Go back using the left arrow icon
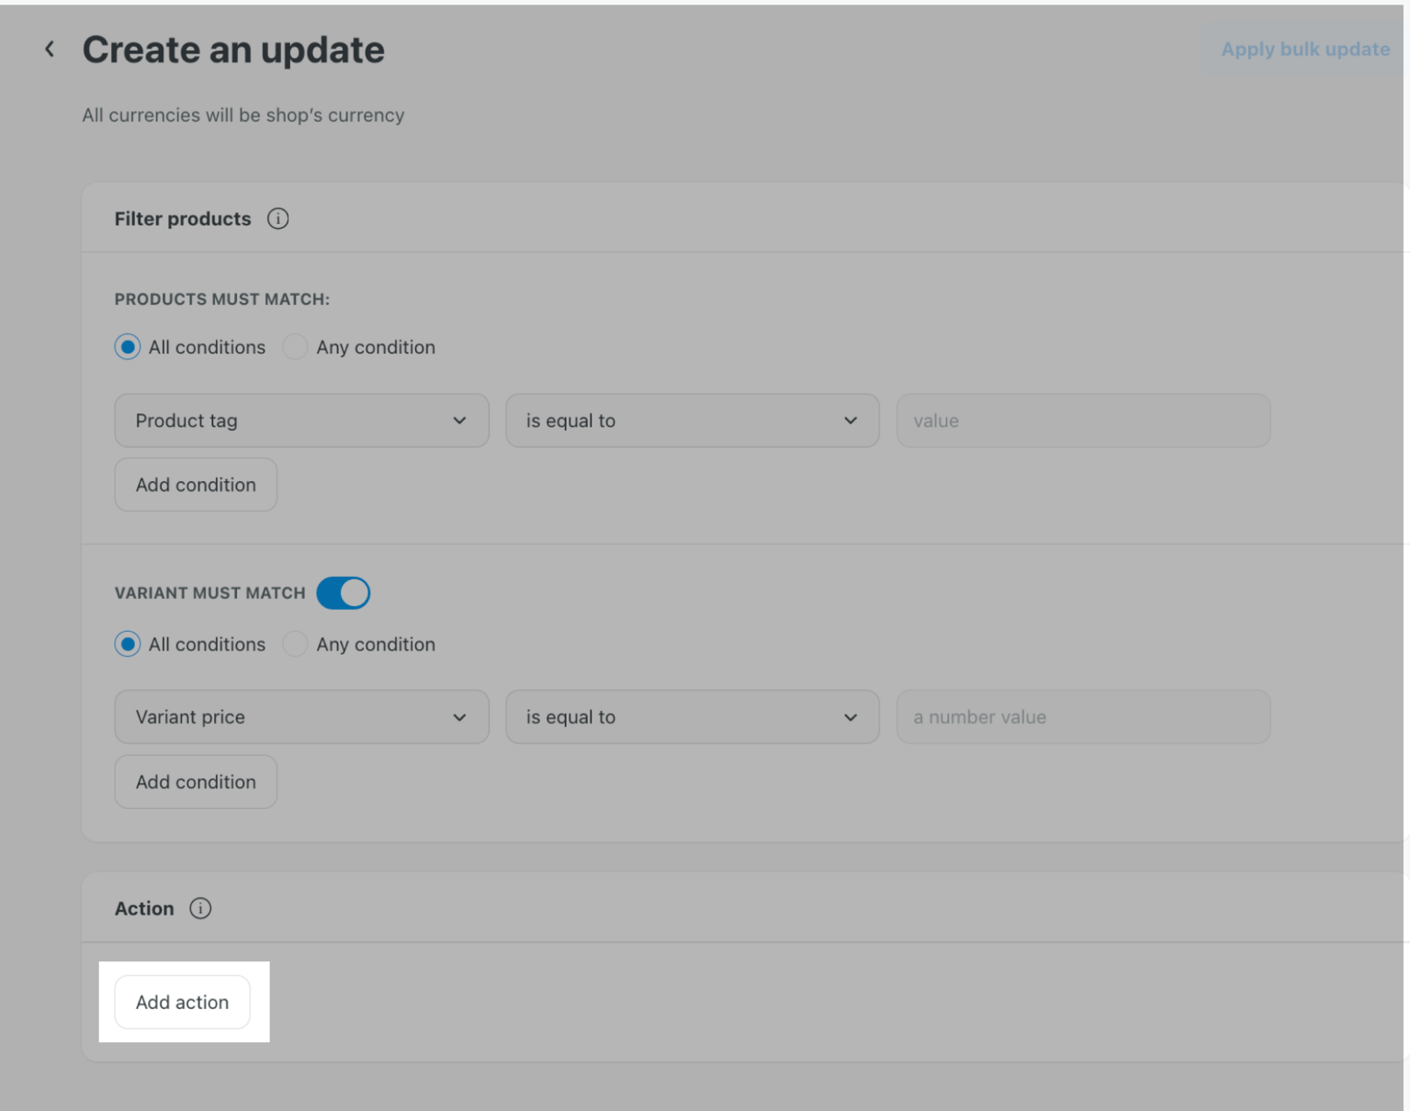 pyautogui.click(x=49, y=49)
